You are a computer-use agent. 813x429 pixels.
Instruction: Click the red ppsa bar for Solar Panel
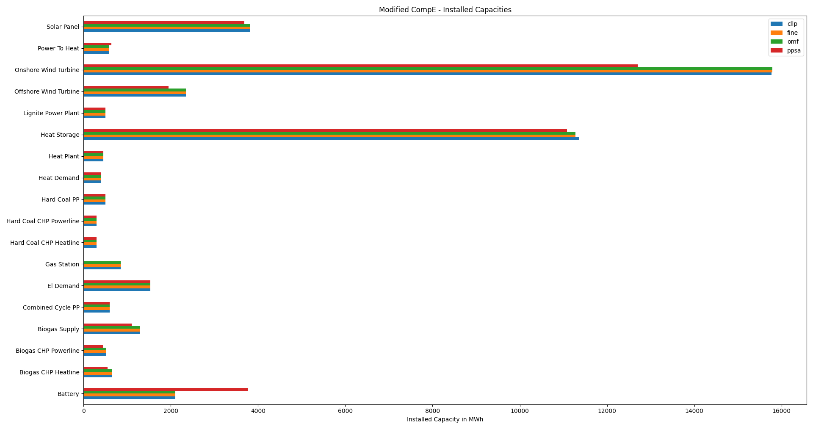pyautogui.click(x=164, y=22)
